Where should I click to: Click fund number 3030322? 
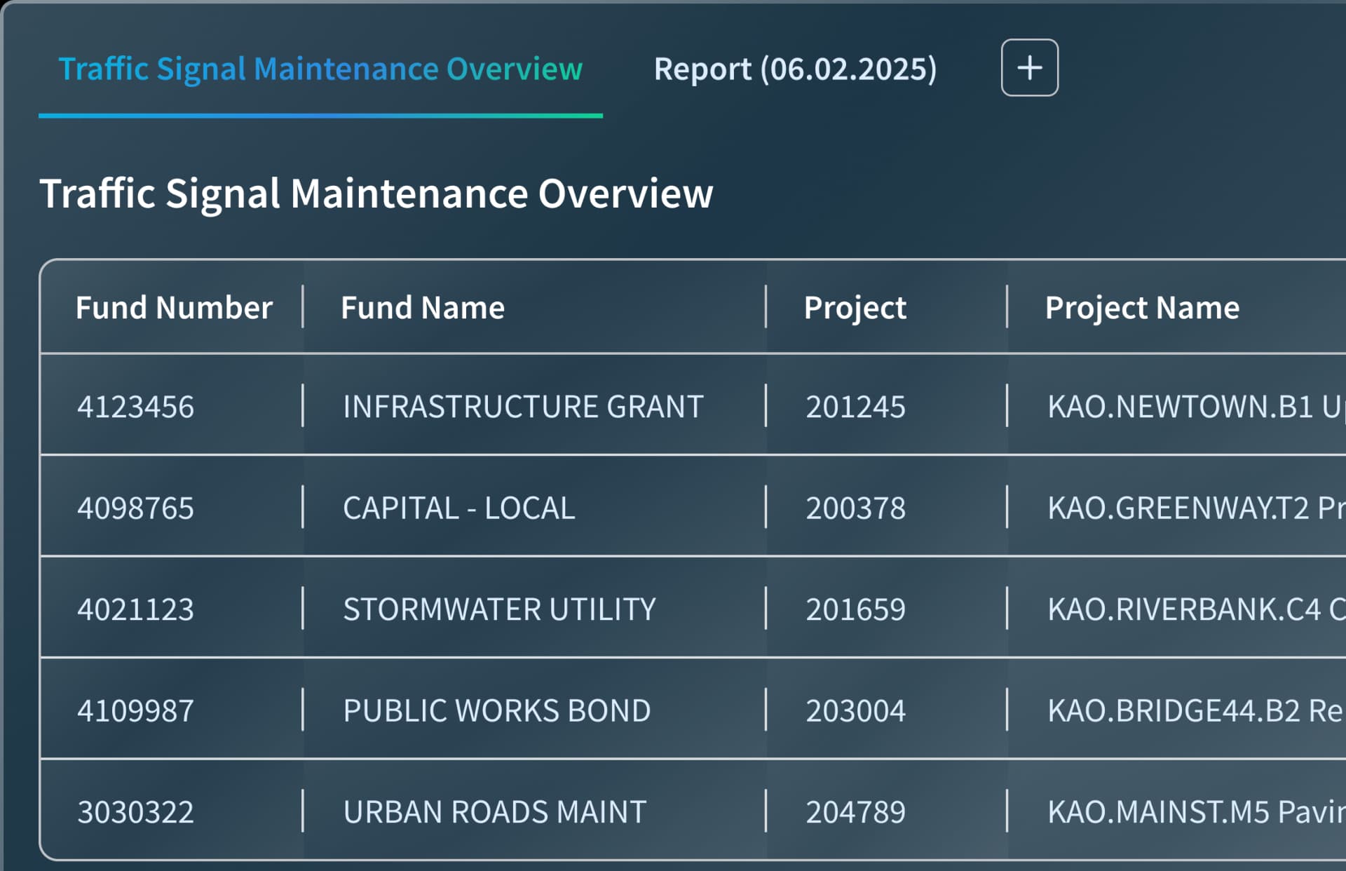(x=135, y=811)
